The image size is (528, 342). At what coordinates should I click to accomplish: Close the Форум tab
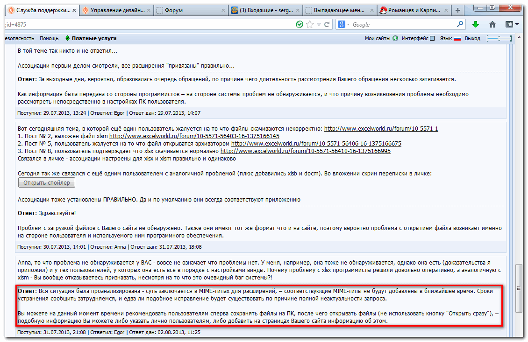(223, 10)
